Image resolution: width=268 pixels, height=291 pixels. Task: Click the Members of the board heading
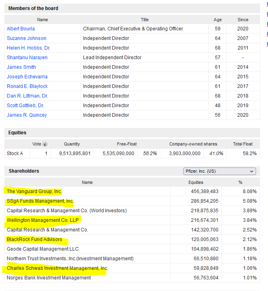pyautogui.click(x=34, y=8)
